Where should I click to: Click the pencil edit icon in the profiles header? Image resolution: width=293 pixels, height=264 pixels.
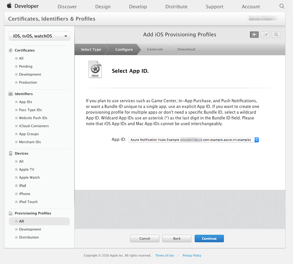(x=265, y=34)
